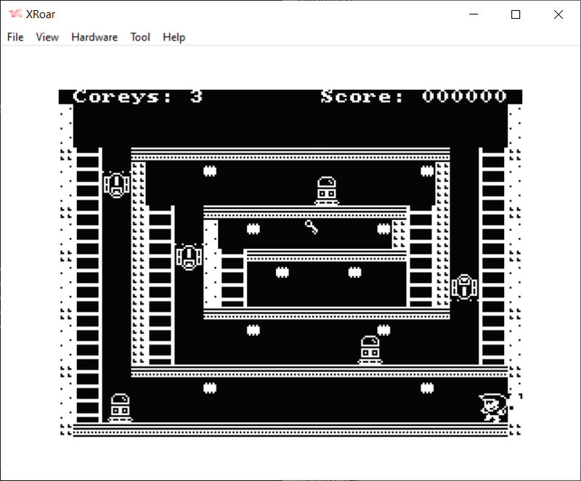Click the barrel enemy beside the far-left ladder
The height and width of the screenshot is (481, 581).
(116, 184)
